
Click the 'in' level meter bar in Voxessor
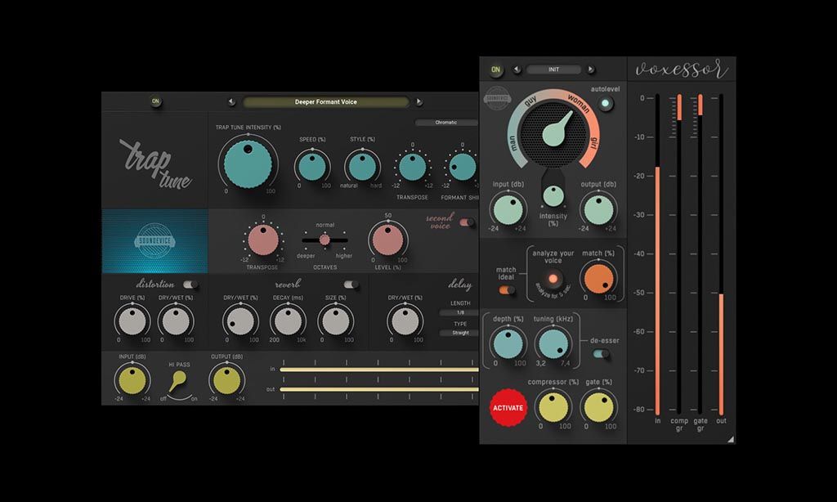pyautogui.click(x=658, y=254)
